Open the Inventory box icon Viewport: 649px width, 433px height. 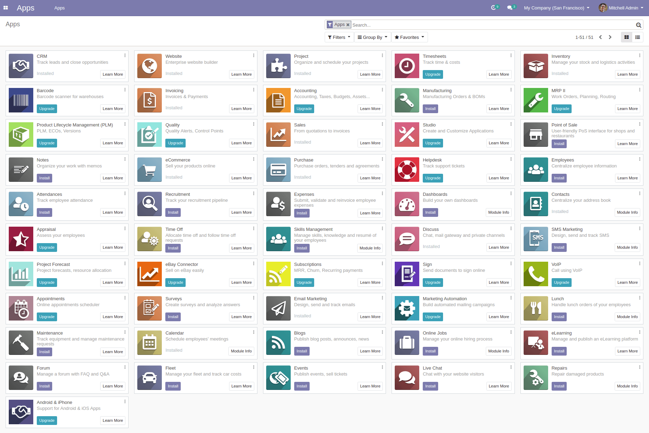click(536, 66)
